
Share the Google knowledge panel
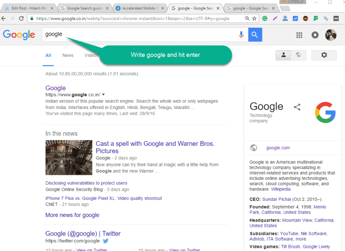(x=297, y=107)
